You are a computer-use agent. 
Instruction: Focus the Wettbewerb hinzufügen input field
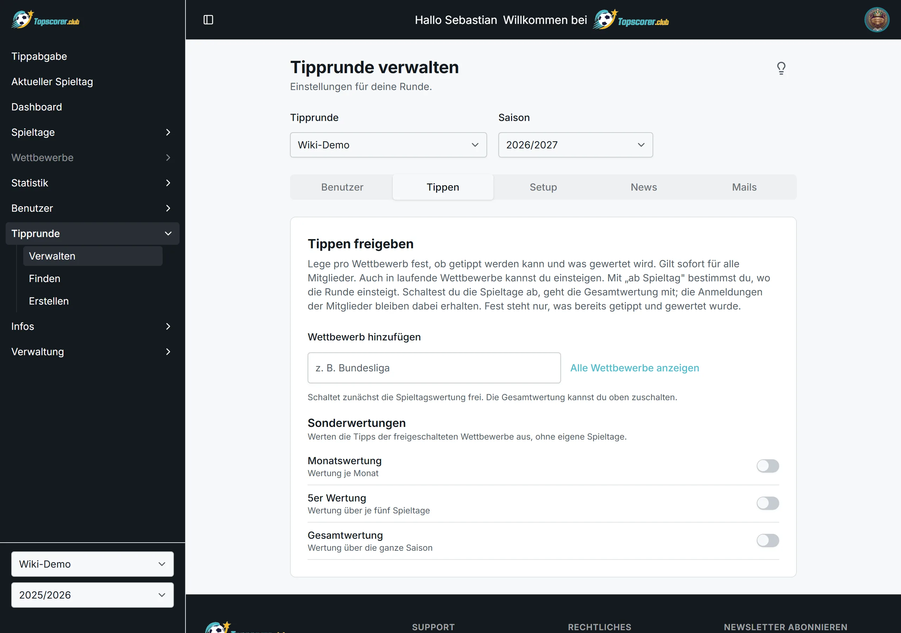tap(434, 368)
